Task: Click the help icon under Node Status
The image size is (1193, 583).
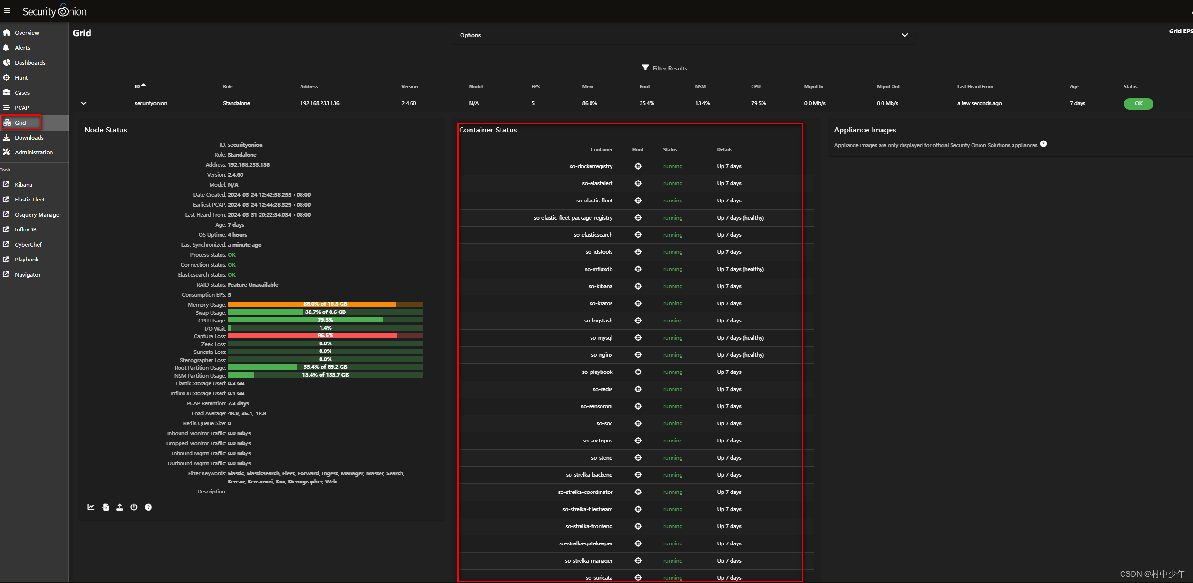Action: (148, 507)
